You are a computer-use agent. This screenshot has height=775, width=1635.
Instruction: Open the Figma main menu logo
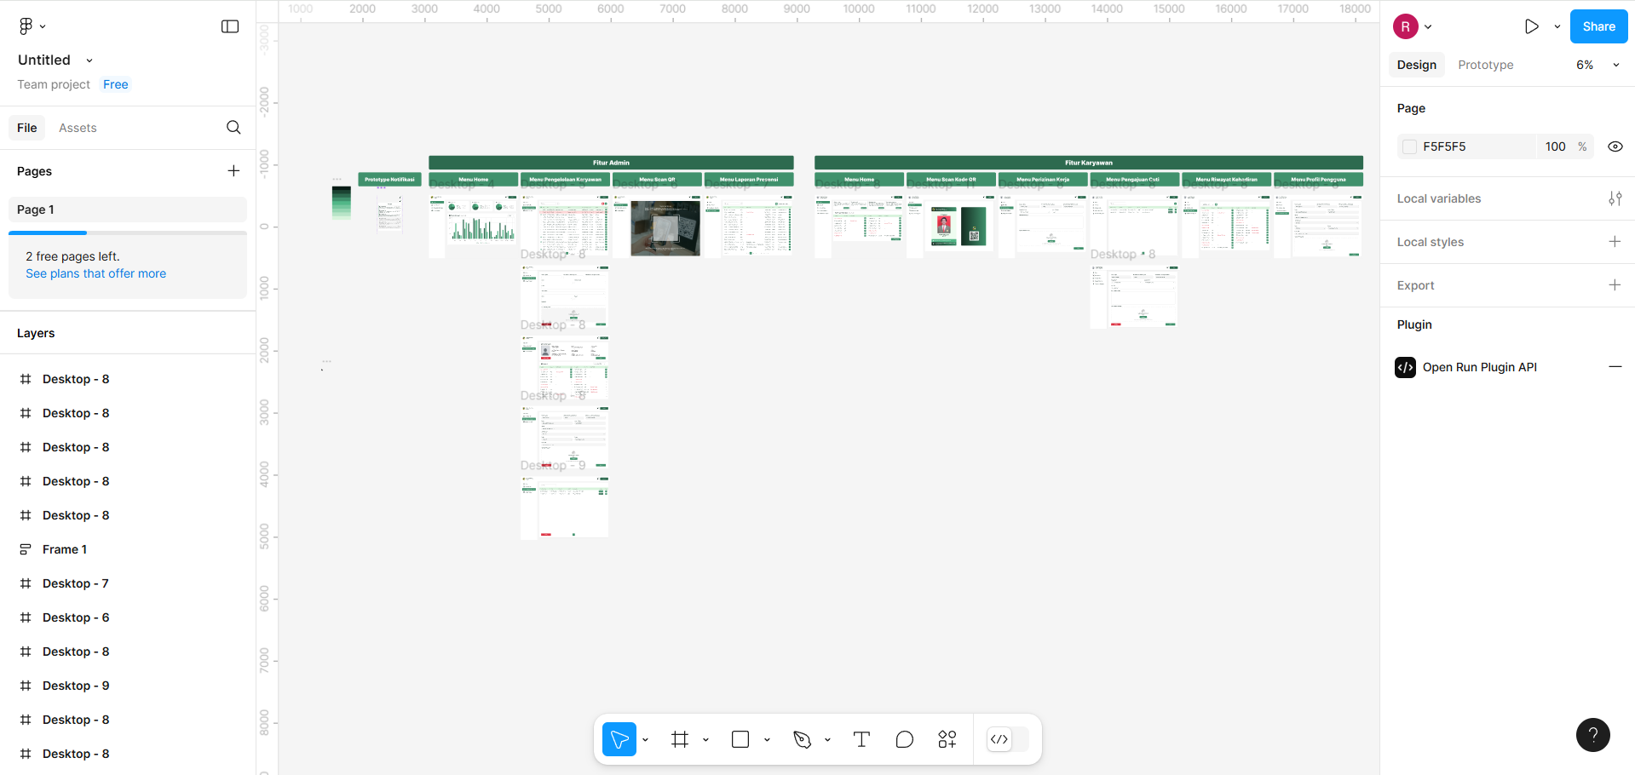tap(26, 26)
